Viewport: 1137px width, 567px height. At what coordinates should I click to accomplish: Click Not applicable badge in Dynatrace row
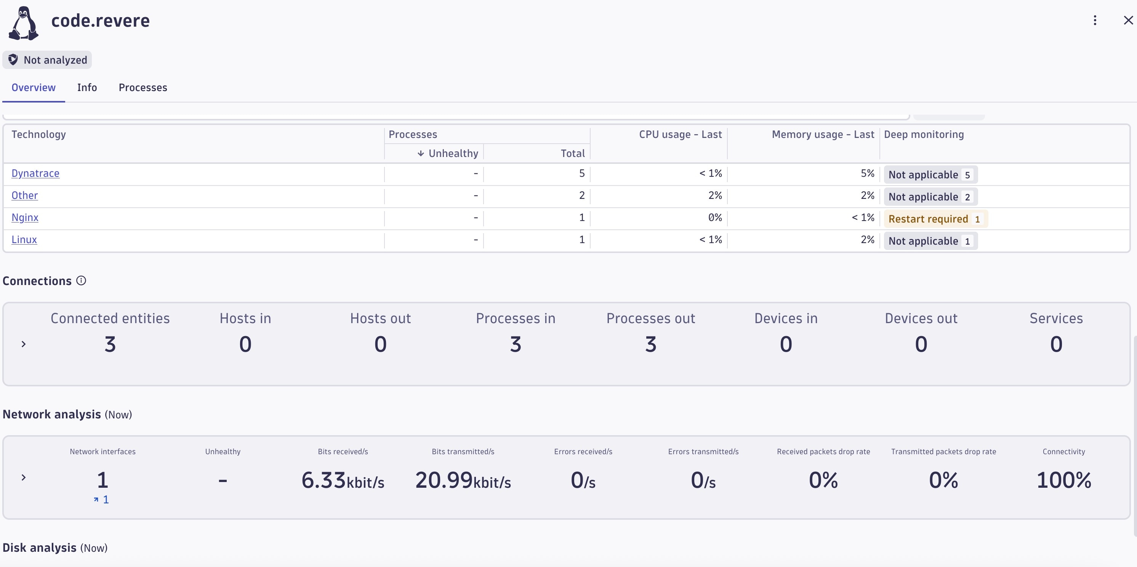930,175
